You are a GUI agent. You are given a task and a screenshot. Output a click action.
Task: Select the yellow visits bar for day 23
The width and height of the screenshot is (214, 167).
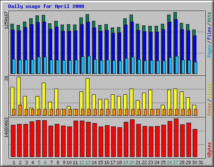click(150, 99)
